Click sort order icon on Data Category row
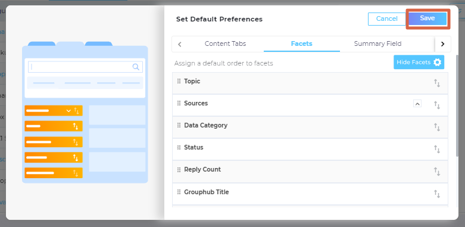 437,128
